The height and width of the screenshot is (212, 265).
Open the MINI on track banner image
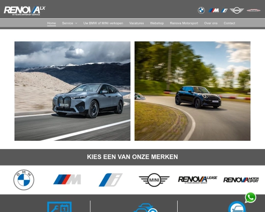pos(192,91)
